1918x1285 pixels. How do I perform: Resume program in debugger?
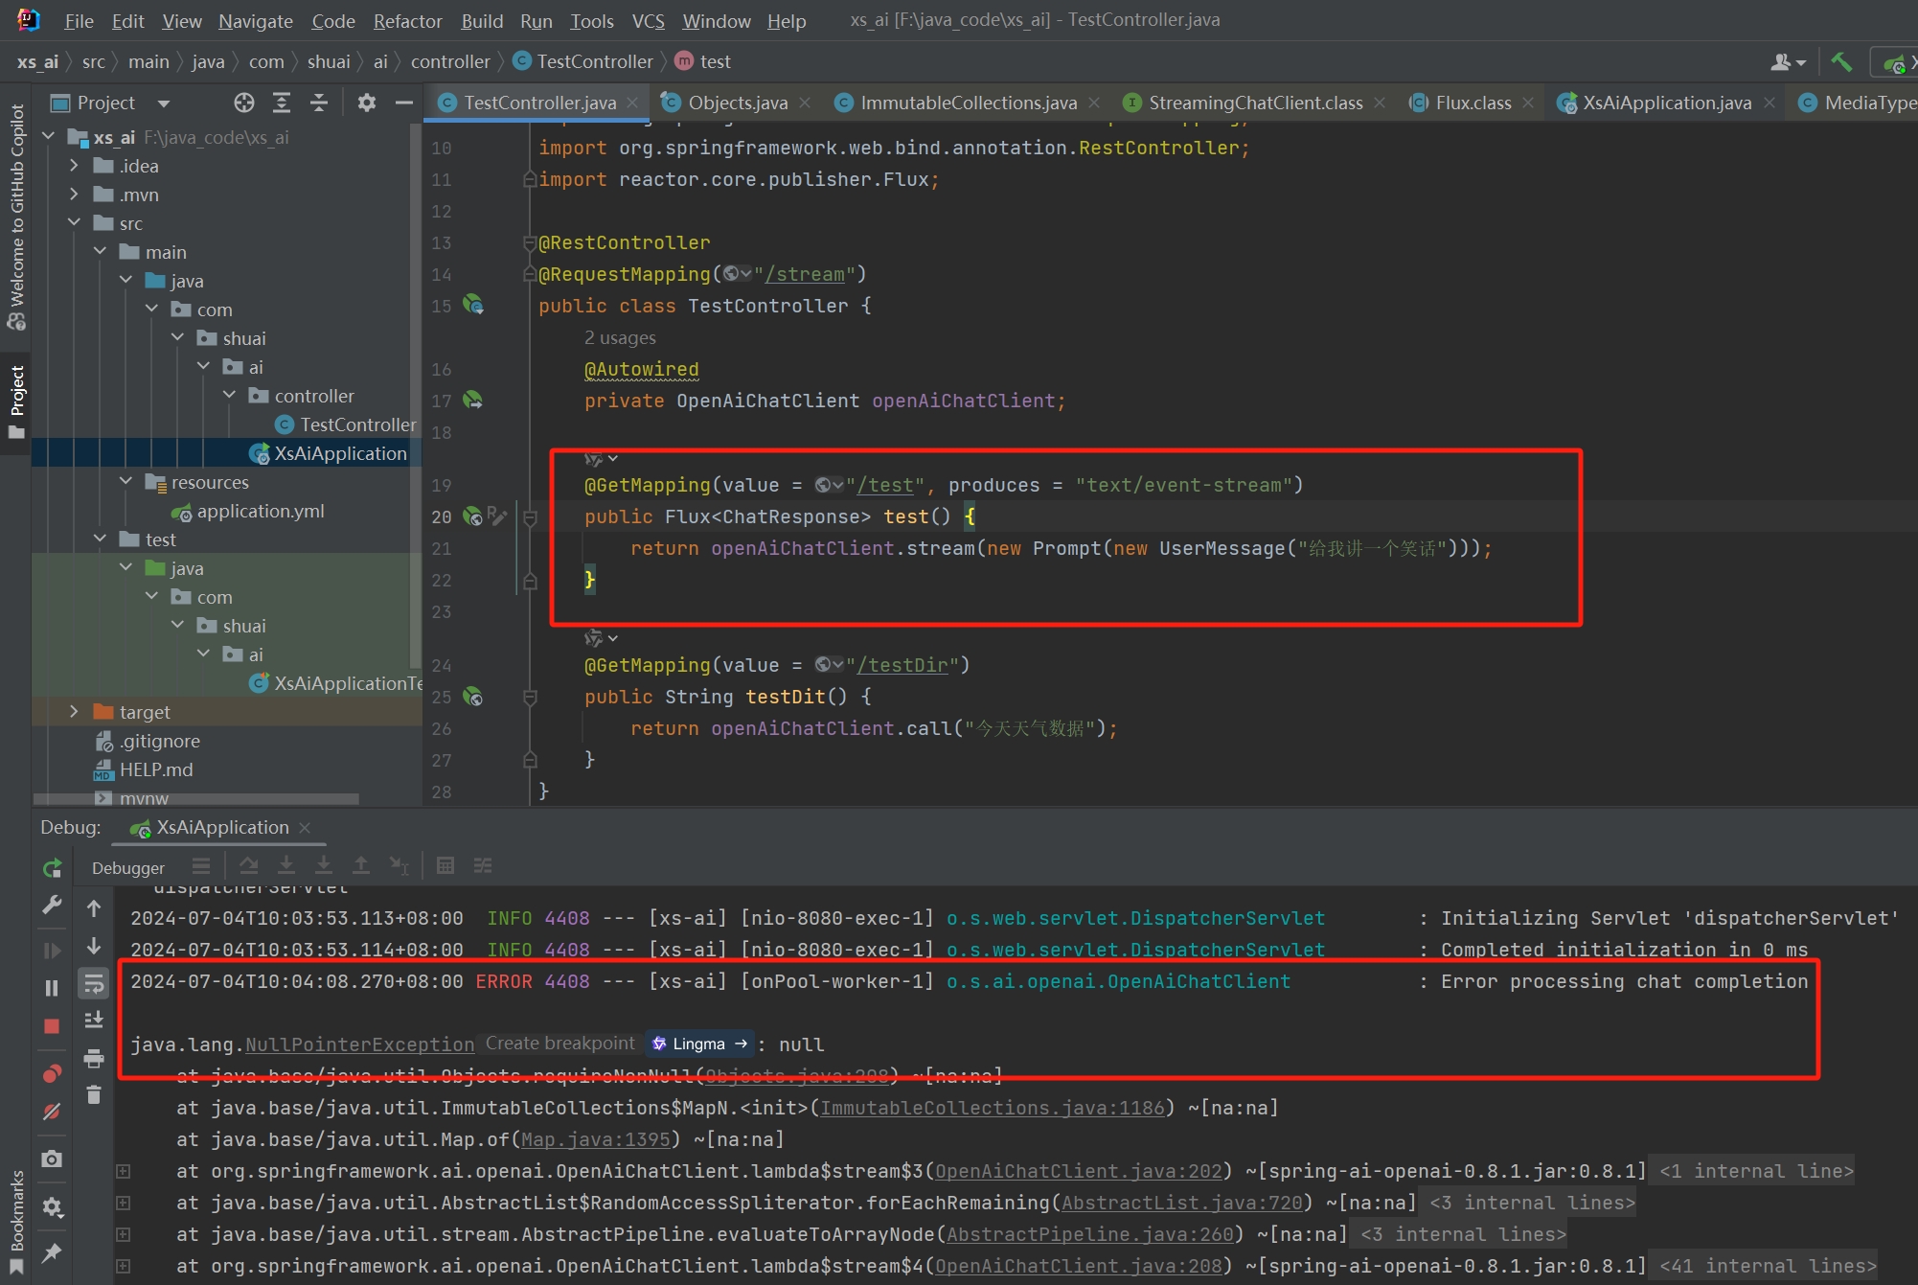[53, 951]
